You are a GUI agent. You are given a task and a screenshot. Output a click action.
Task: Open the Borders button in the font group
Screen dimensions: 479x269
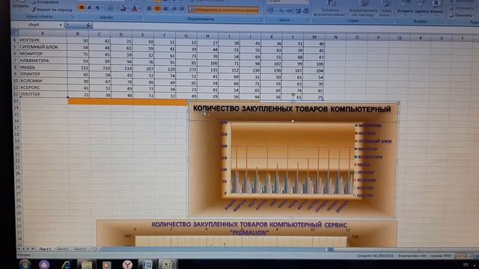110,8
